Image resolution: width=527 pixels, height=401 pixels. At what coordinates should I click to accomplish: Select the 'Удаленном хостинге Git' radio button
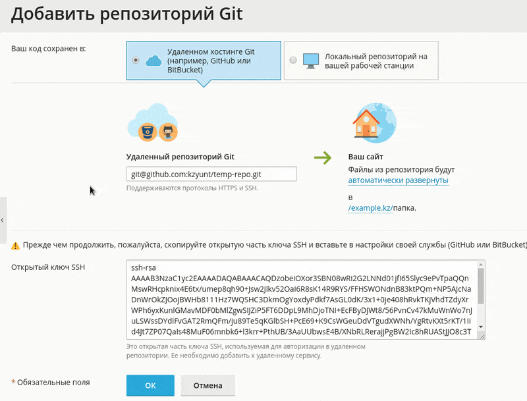pyautogui.click(x=136, y=60)
